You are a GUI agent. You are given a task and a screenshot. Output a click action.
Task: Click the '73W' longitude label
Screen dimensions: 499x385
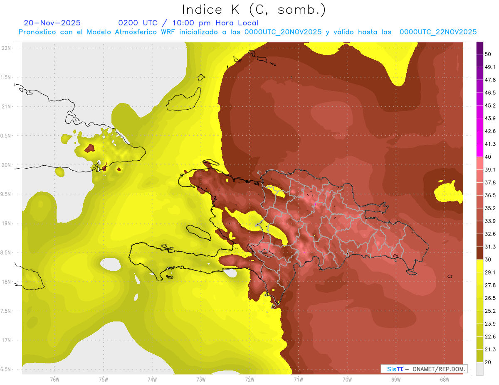(x=201, y=380)
